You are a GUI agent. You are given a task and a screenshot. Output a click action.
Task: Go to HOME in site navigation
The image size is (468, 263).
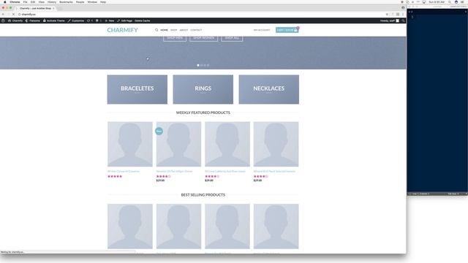(164, 30)
